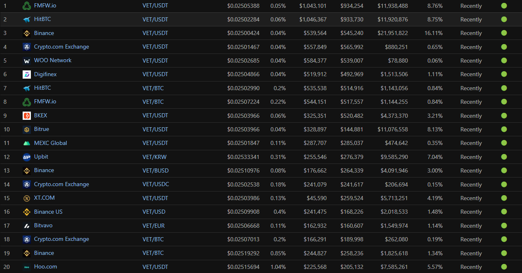The height and width of the screenshot is (273, 522).
Task: Click green trust dot in BKEX row
Action: [504, 116]
